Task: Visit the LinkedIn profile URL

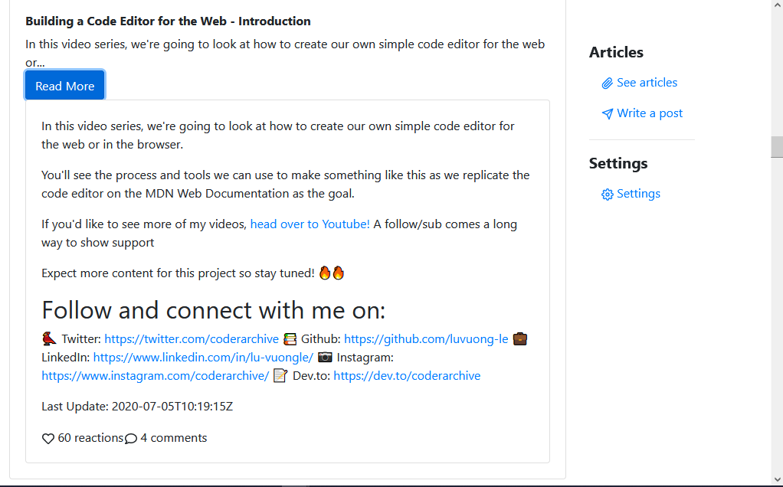Action: pos(203,357)
